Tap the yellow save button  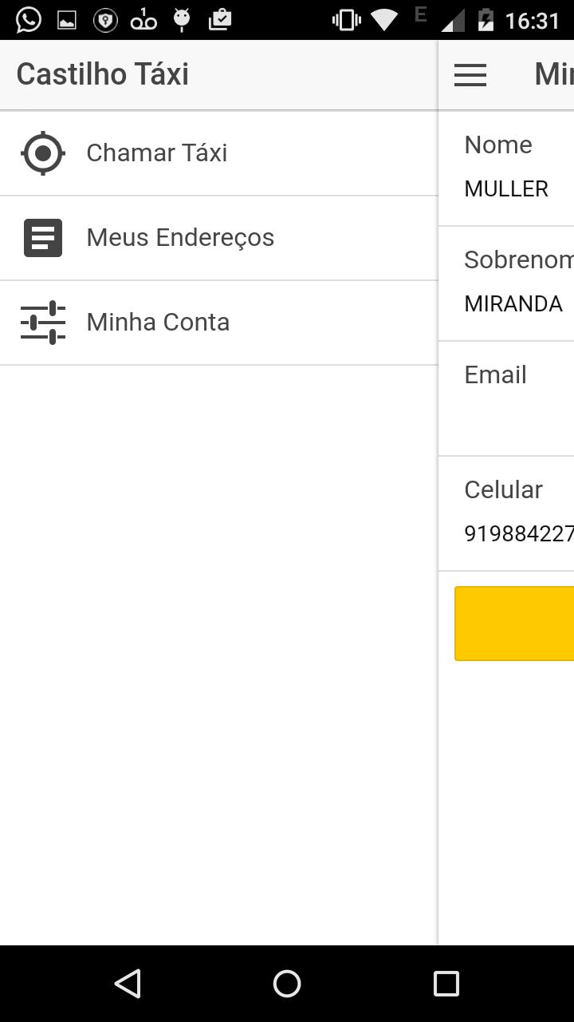pyautogui.click(x=514, y=624)
